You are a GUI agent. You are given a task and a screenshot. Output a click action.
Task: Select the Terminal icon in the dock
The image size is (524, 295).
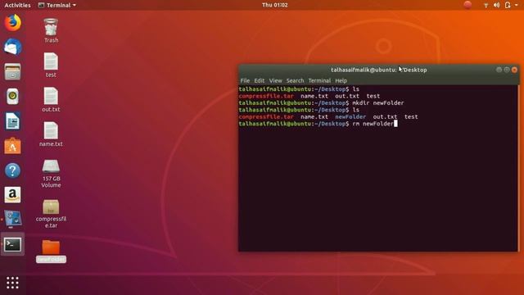pos(13,244)
